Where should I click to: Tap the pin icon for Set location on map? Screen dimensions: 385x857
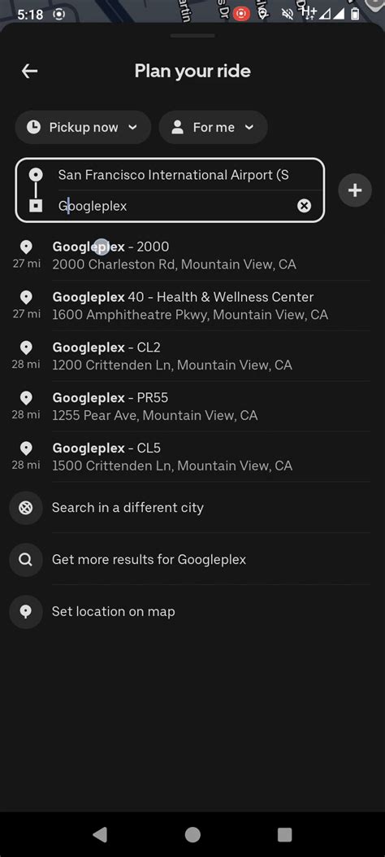(x=26, y=611)
